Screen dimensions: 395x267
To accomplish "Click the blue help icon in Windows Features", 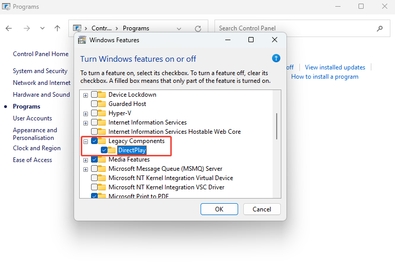I will tap(276, 59).
